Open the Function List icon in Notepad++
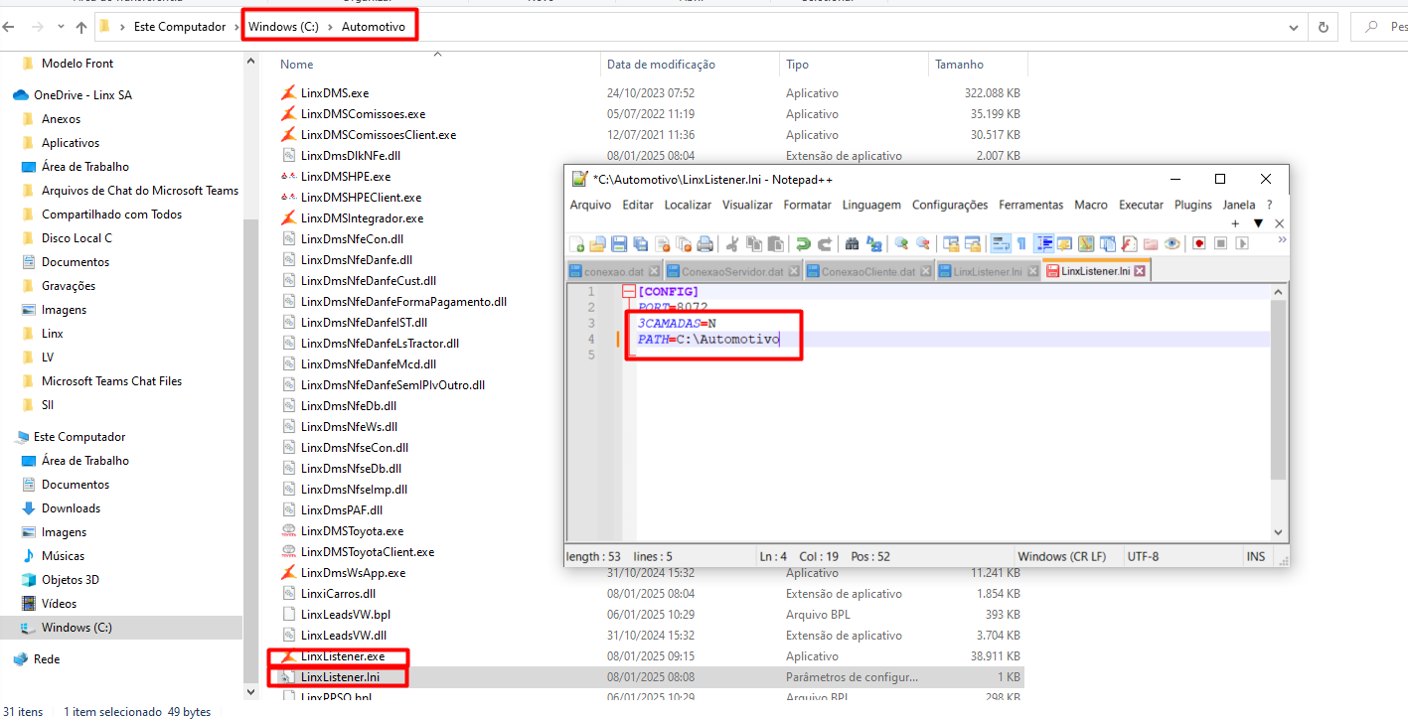This screenshot has height=719, width=1408. coord(1130,243)
